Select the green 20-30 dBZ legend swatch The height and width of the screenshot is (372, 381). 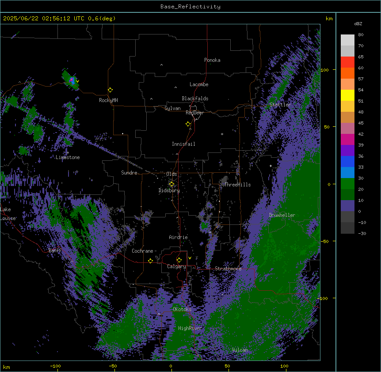(x=347, y=184)
